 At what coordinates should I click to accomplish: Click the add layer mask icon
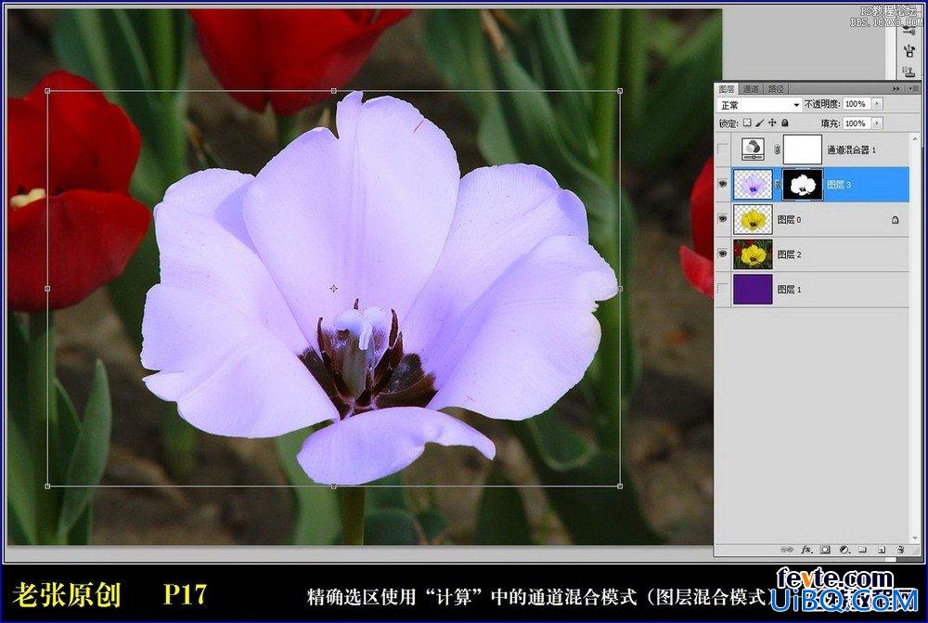[825, 550]
